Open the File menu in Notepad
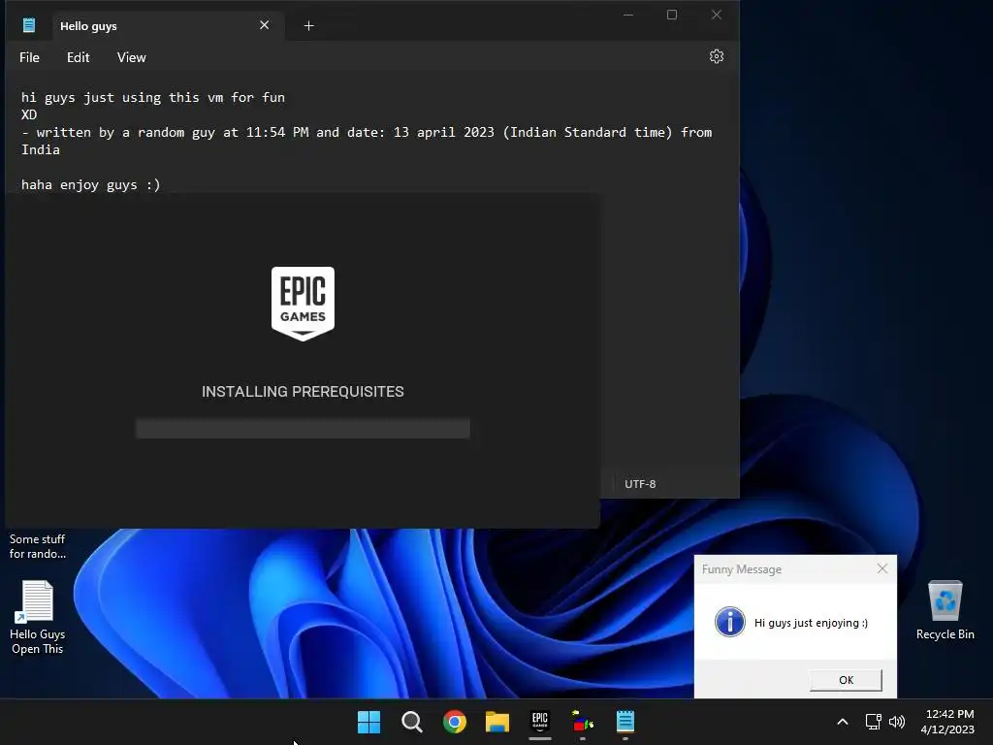Screen dimensions: 993x745 tap(29, 57)
